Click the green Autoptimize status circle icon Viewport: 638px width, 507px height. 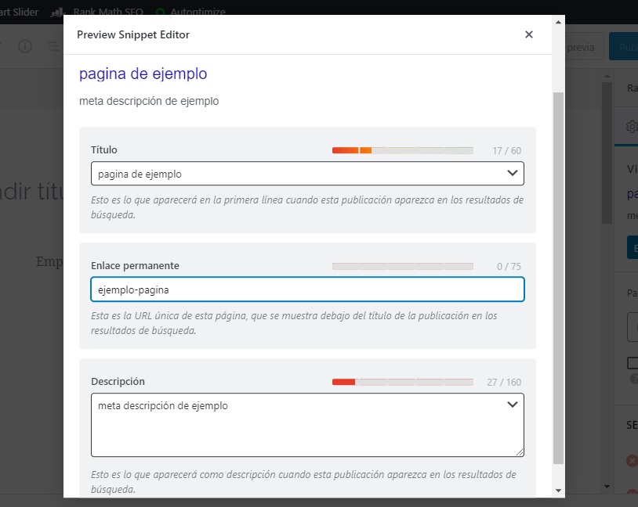(x=161, y=13)
